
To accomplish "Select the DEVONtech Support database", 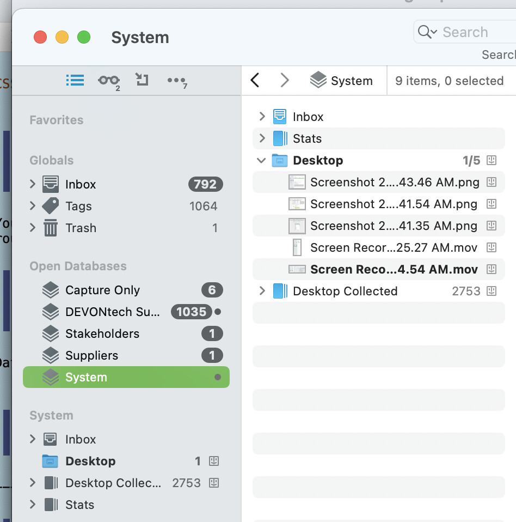I will [x=113, y=312].
